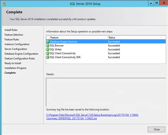
Task: Select the Database Engine Services row
Action: tap(106, 41)
